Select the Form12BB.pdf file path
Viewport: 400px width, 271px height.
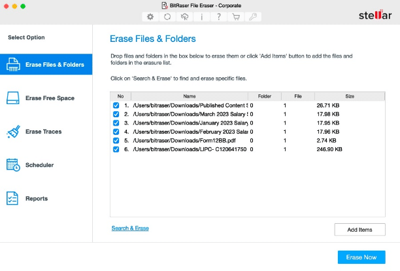click(x=184, y=141)
